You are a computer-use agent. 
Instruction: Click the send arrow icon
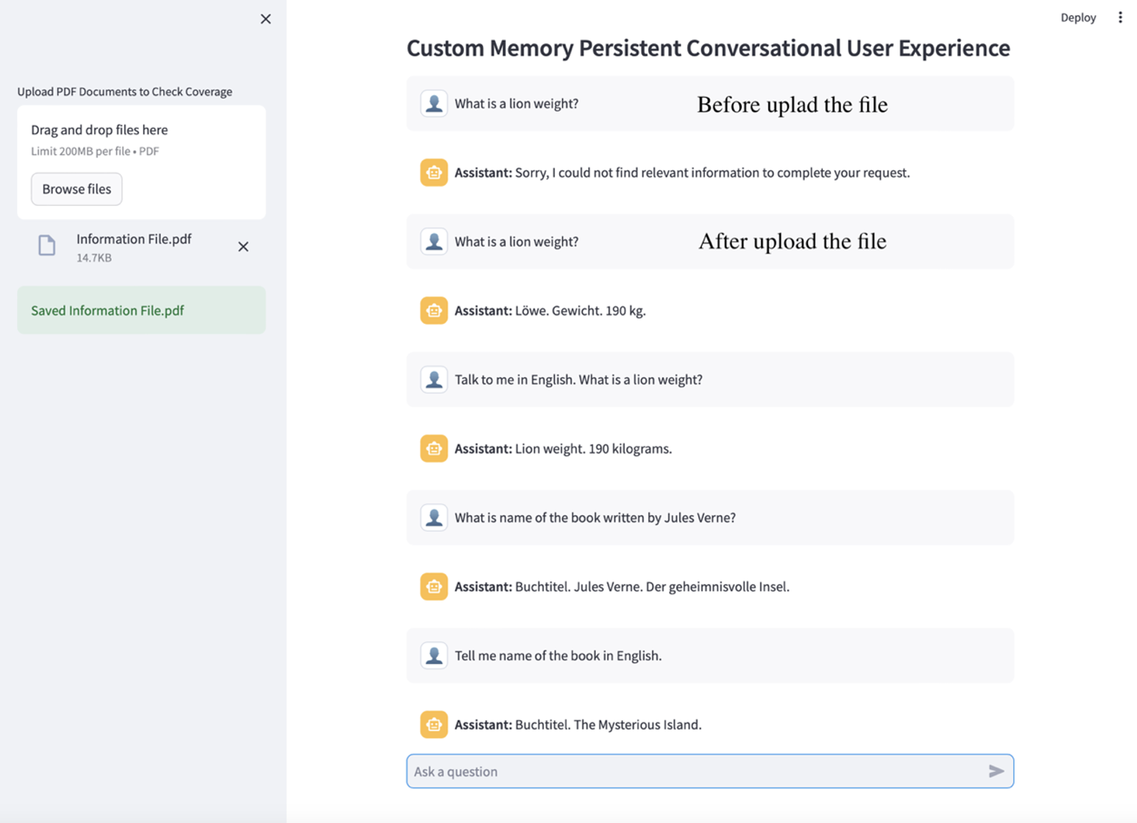point(996,771)
